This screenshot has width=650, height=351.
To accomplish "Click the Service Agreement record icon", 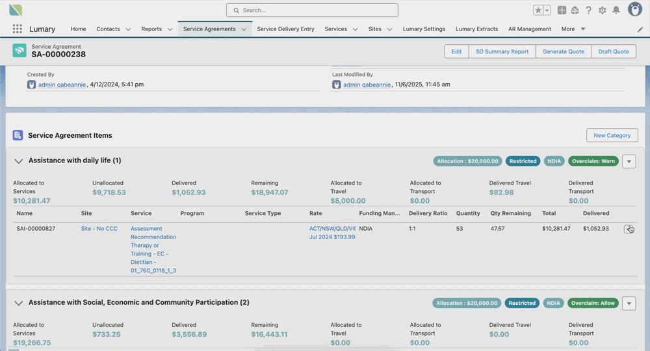I will click(19, 51).
